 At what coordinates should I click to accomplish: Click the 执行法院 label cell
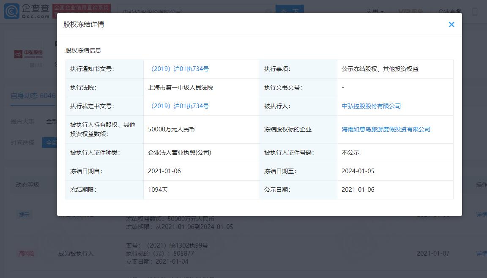coord(105,87)
